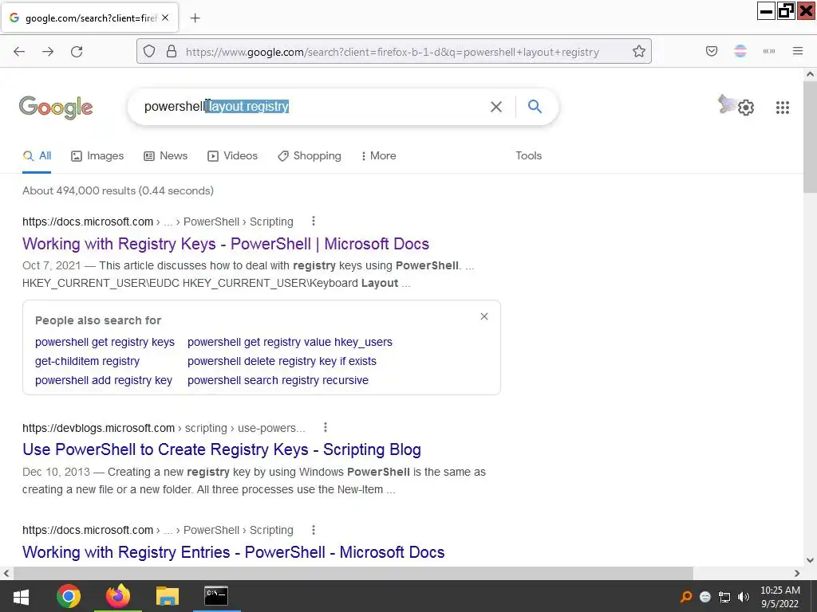Open Google quick settings gear

pos(746,108)
